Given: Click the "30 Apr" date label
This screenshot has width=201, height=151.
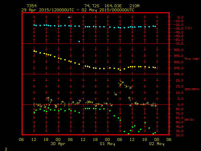Looking at the screenshot, I should (58, 144).
